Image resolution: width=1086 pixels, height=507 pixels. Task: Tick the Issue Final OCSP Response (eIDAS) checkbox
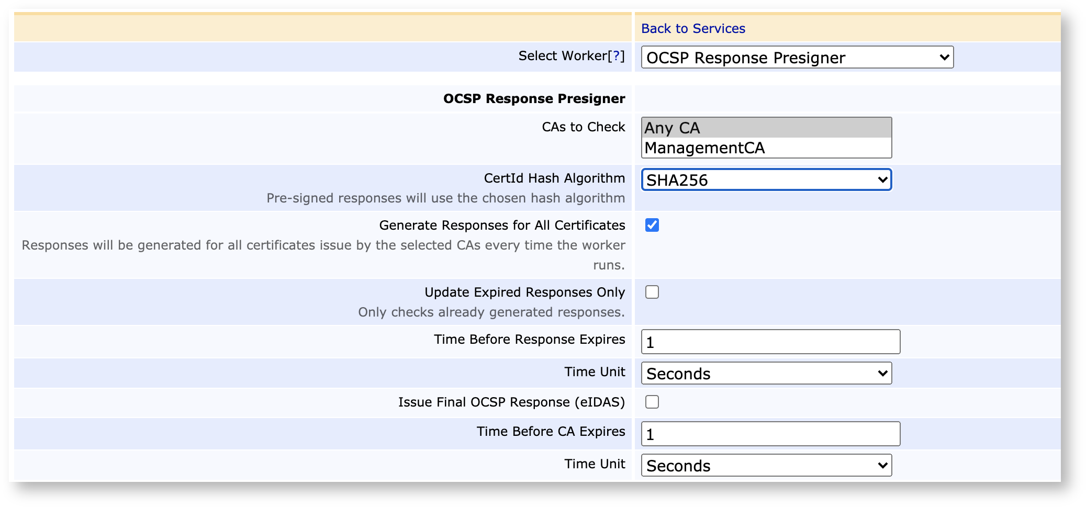[x=652, y=402]
